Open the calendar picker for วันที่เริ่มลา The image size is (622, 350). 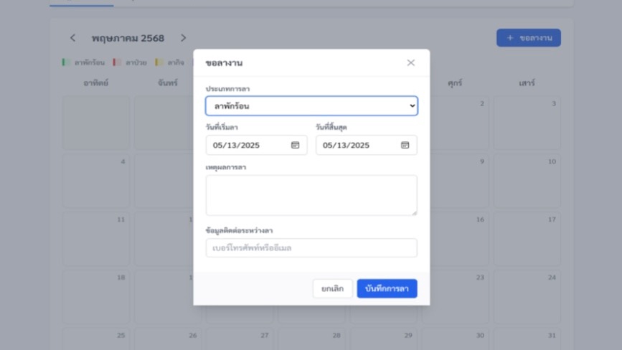(x=295, y=145)
